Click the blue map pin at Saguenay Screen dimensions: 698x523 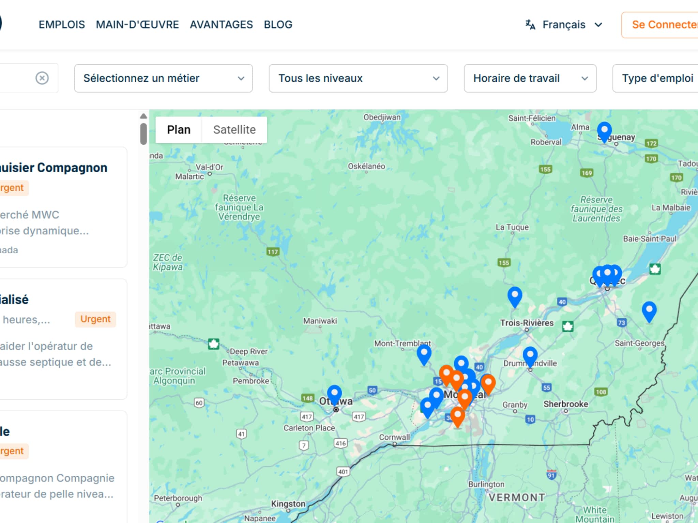[x=604, y=131]
